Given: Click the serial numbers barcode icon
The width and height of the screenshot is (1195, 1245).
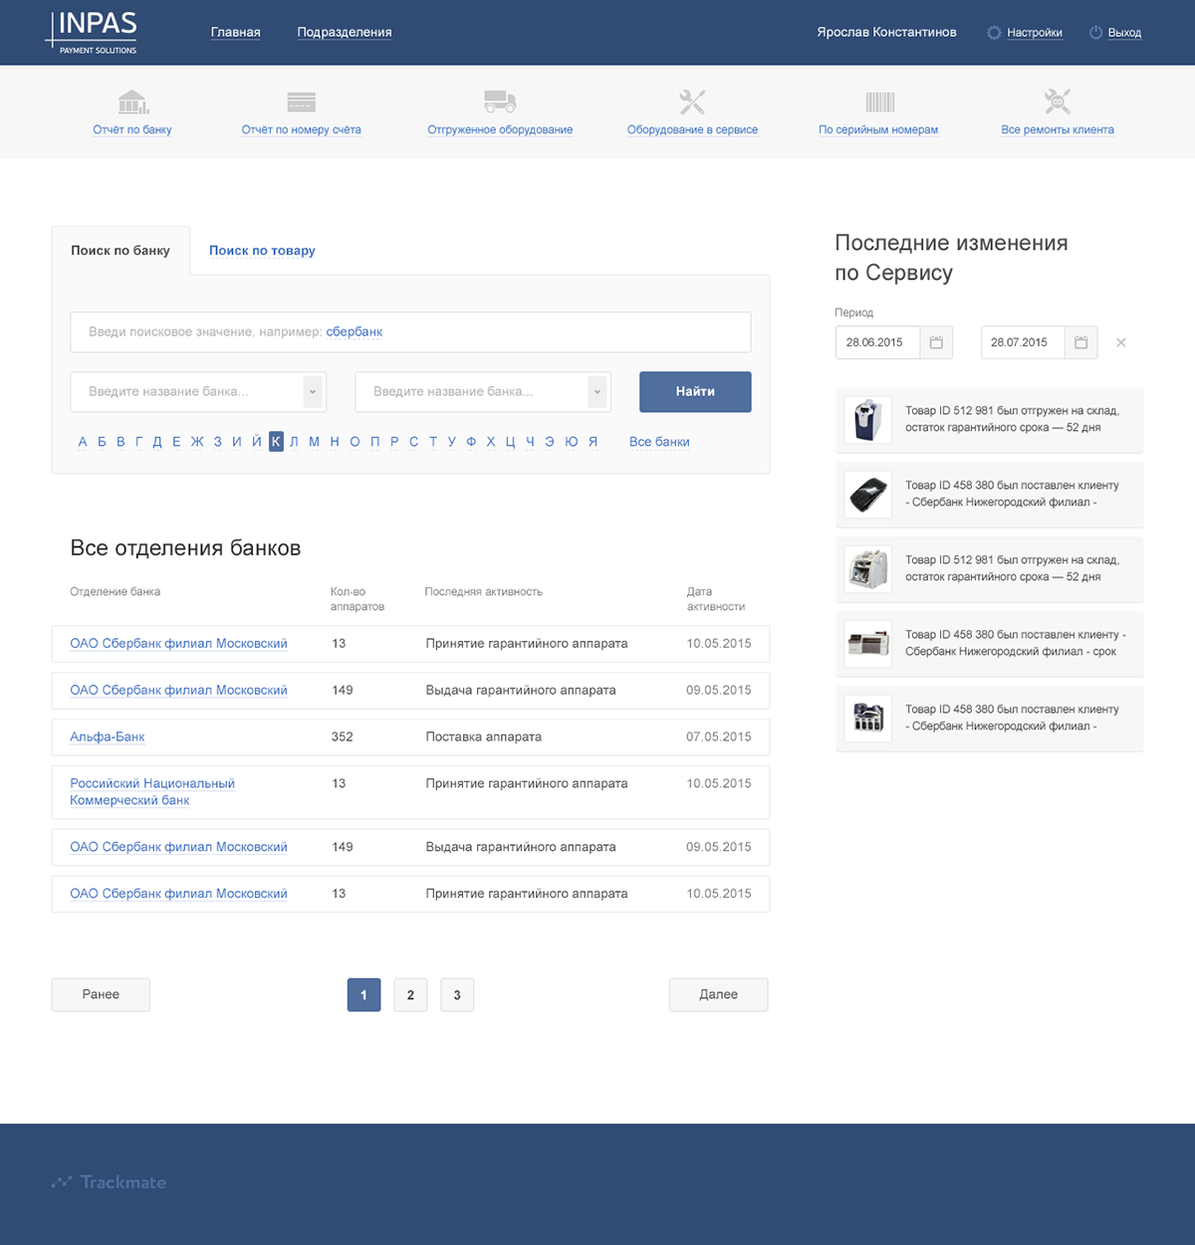Looking at the screenshot, I should click(x=880, y=102).
